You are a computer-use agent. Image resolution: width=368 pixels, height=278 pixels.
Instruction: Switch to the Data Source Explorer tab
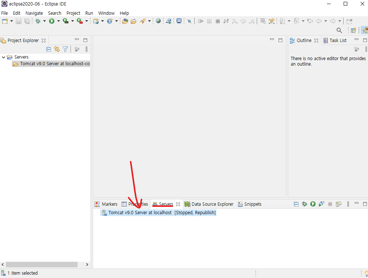(x=209, y=204)
